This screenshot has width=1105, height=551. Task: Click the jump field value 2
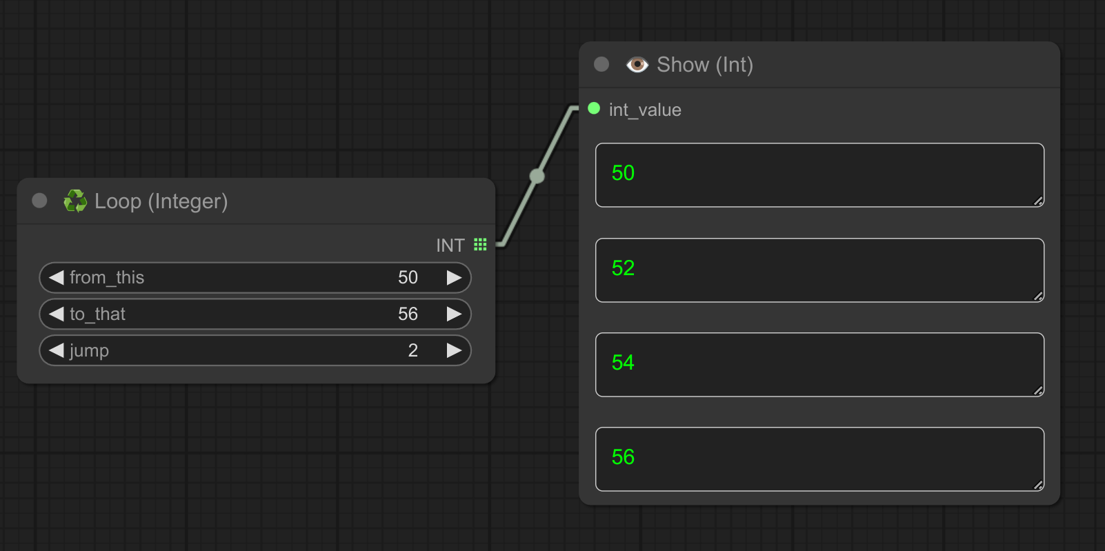[412, 351]
